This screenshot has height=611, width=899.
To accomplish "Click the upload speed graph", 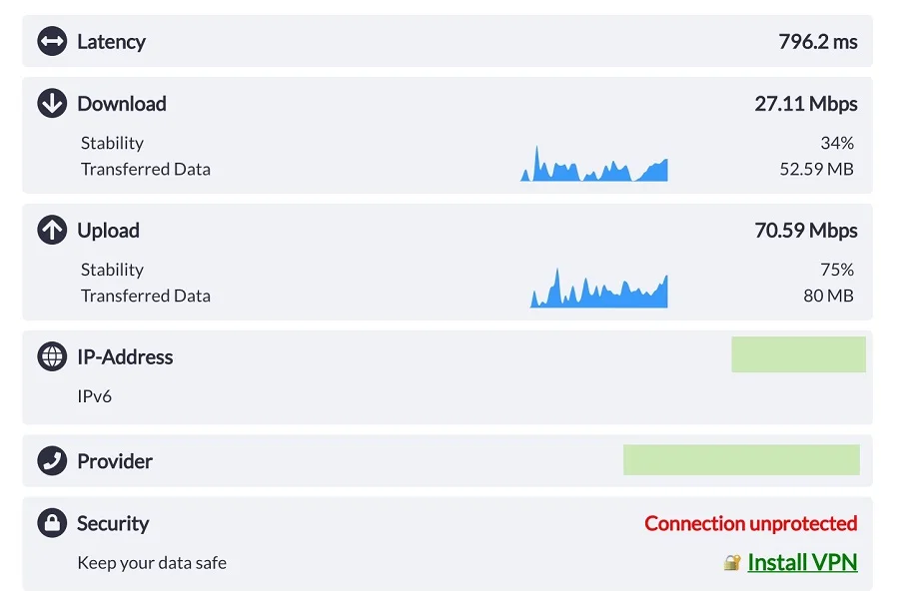I will [x=598, y=291].
